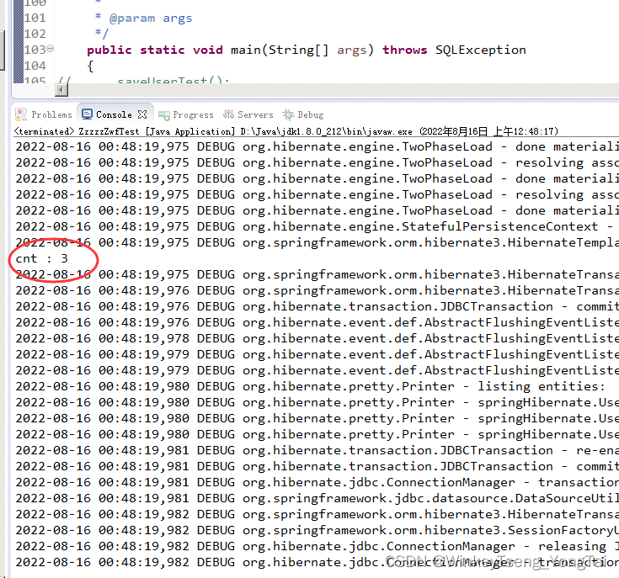The image size is (619, 578).
Task: Click the StatefulPersistenceContext log line
Action: [x=314, y=226]
